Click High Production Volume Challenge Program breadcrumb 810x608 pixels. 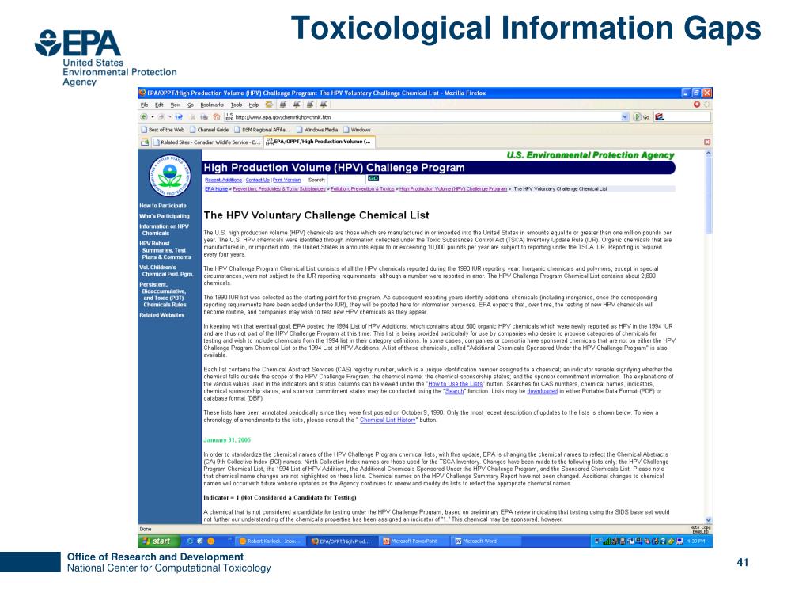[x=453, y=188]
